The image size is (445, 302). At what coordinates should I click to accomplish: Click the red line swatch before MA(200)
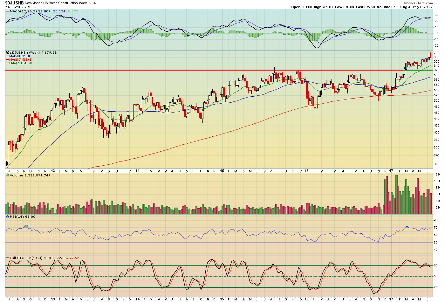(x=8, y=60)
